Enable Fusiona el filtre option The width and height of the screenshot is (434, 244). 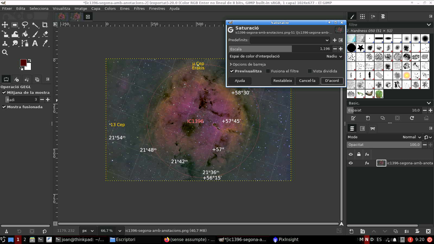click(268, 71)
